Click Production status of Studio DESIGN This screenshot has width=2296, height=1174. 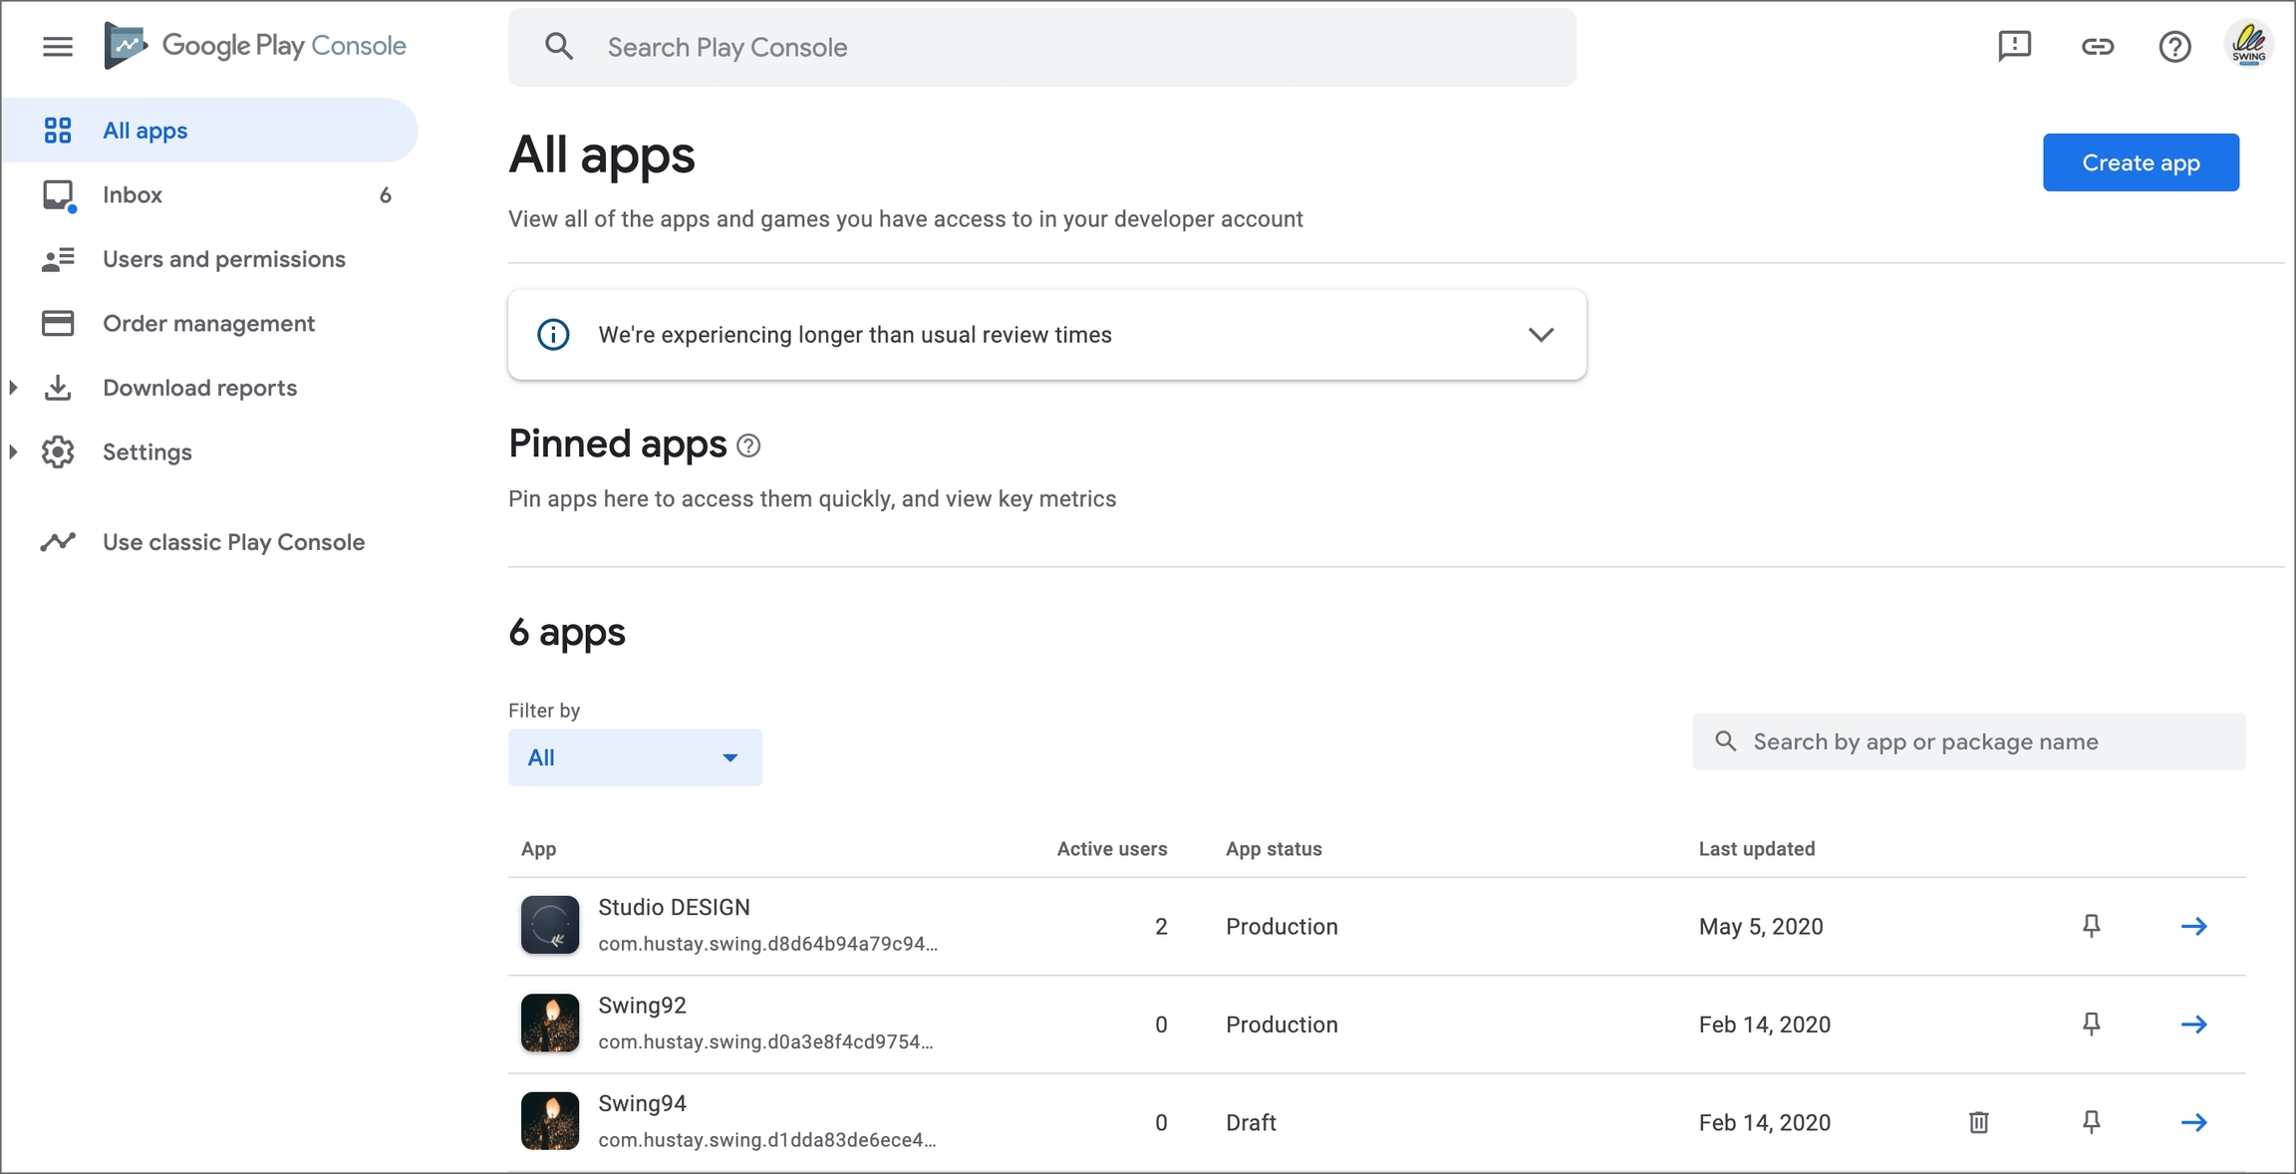click(x=1282, y=927)
